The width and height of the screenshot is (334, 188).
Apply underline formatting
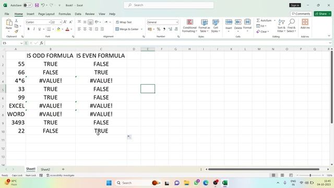[40, 29]
